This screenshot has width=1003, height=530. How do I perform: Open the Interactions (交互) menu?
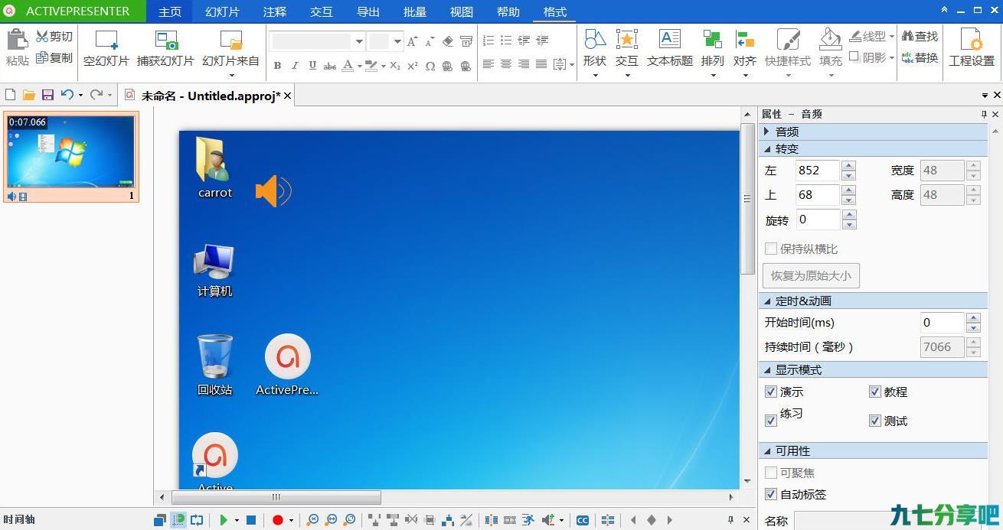(x=627, y=54)
